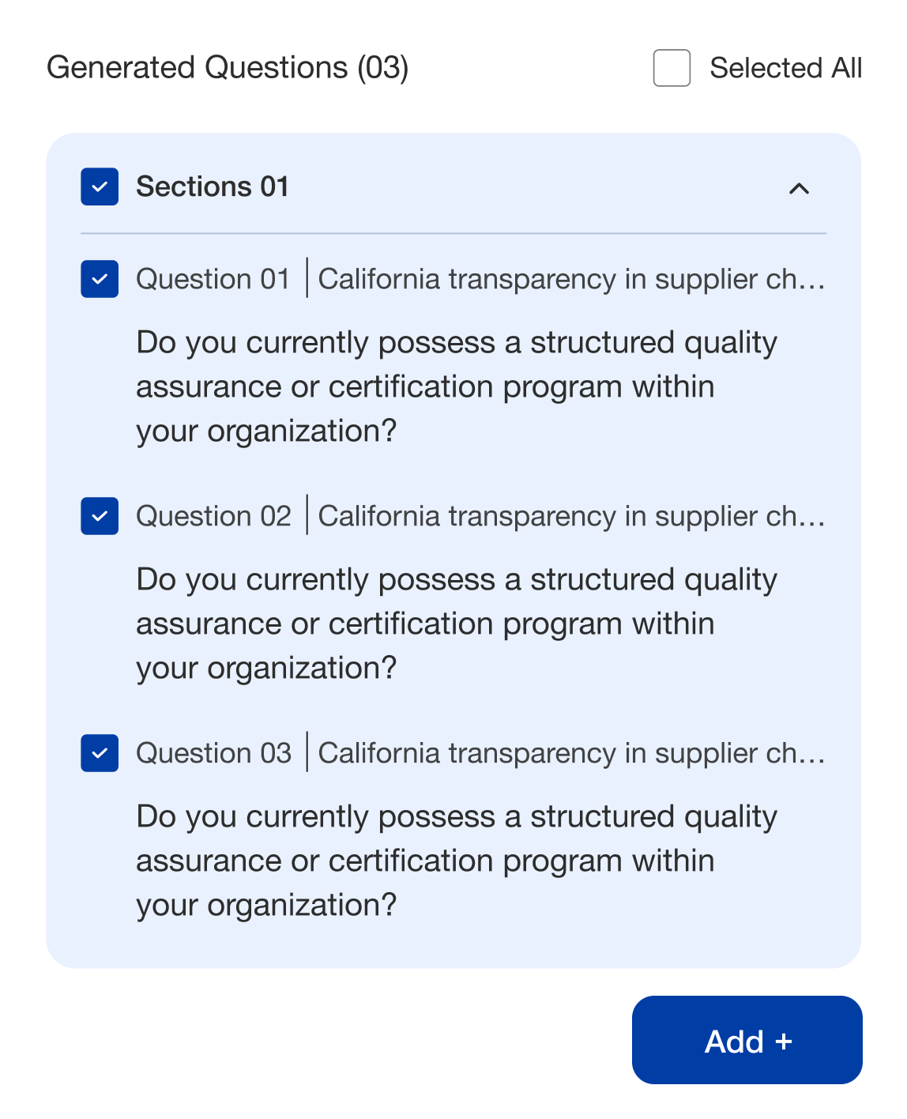Collapse Sections 01 using the chevron arrow
The width and height of the screenshot is (907, 1119).
(x=799, y=188)
